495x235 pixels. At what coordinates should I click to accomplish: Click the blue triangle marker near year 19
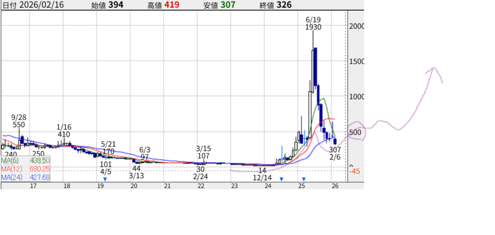pos(105,179)
